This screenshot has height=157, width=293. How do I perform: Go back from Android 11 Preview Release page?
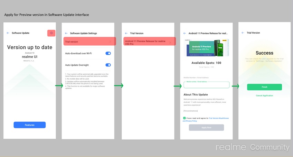[x=184, y=33]
